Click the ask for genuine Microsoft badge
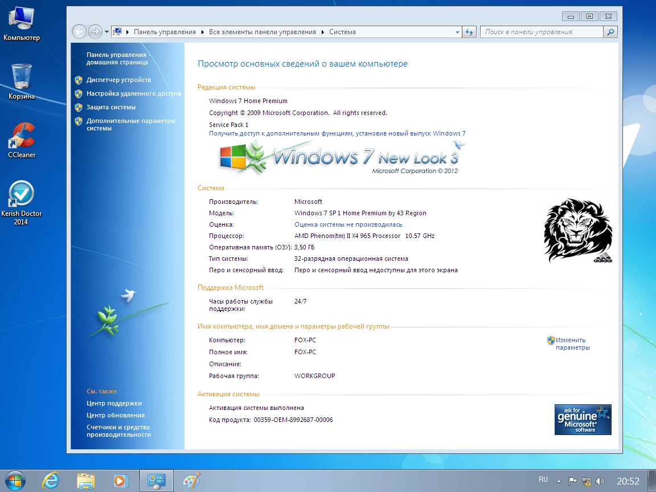Viewport: 656px width, 492px height. [583, 420]
